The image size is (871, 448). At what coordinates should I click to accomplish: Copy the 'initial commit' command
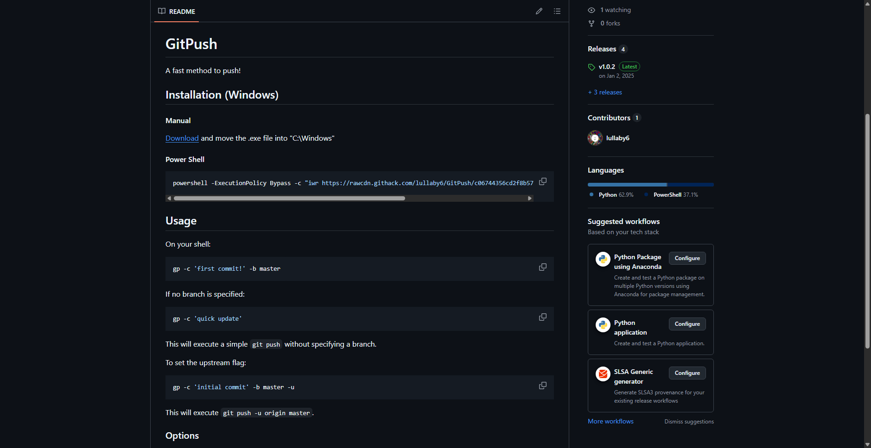(543, 386)
